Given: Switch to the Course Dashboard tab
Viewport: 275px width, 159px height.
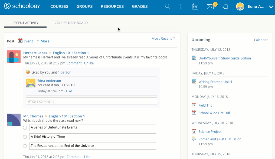Looking at the screenshot, I should [x=71, y=23].
